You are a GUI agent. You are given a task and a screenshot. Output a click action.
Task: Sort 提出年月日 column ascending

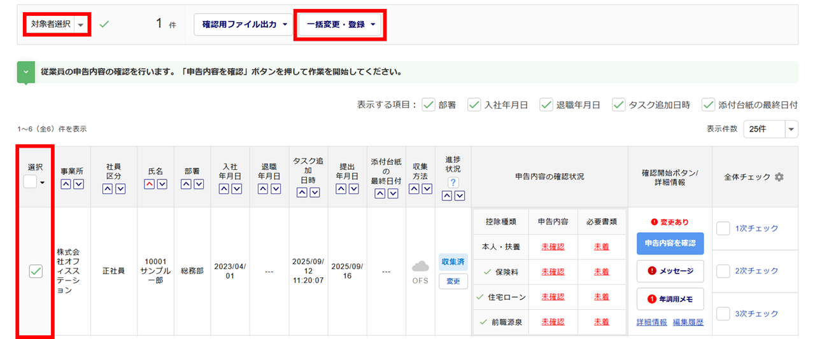(341, 189)
